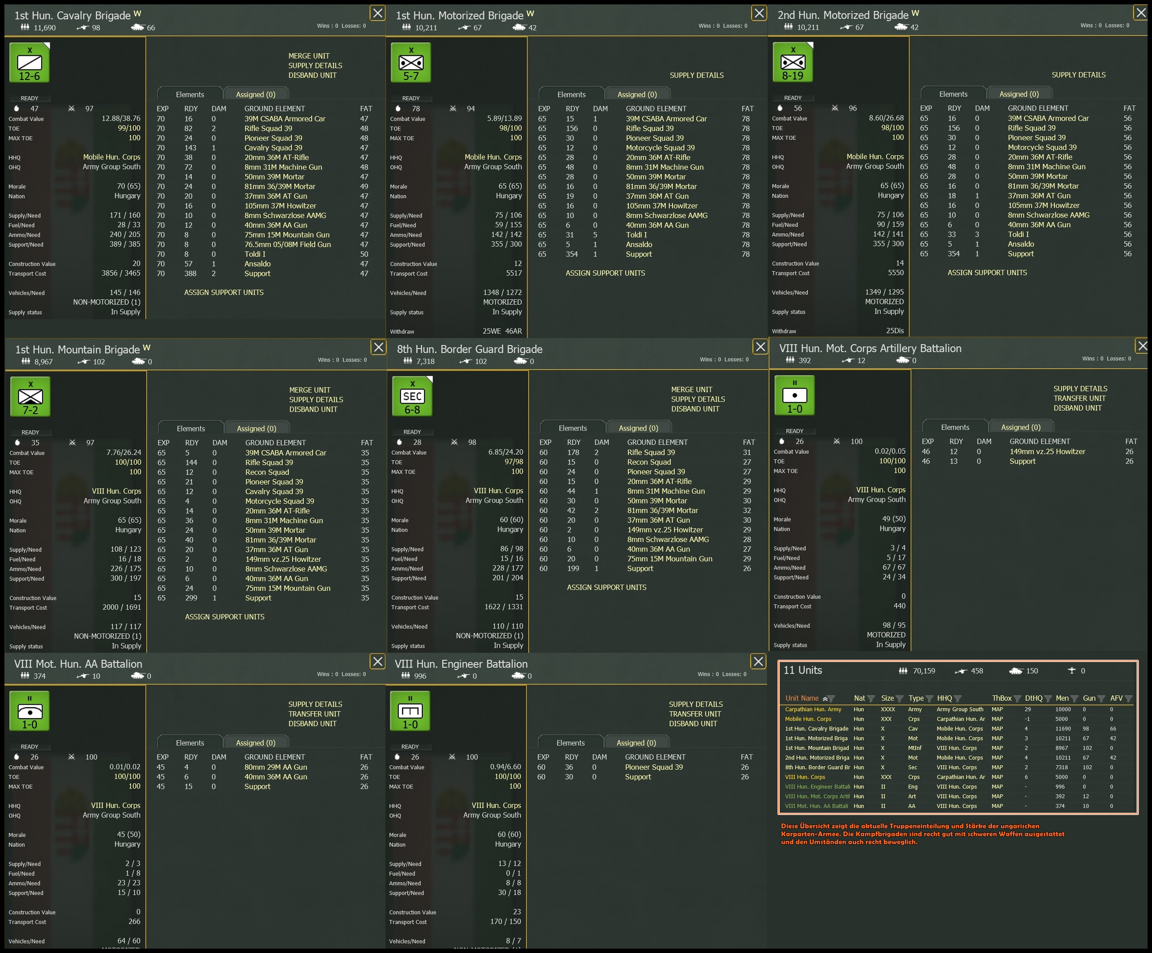This screenshot has height=953, width=1152.
Task: Open the Type column filter funnel
Action: pyautogui.click(x=929, y=698)
